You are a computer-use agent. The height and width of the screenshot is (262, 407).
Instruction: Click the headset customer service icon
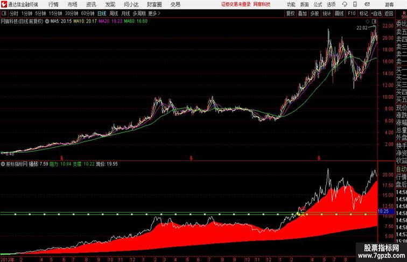point(345,4)
